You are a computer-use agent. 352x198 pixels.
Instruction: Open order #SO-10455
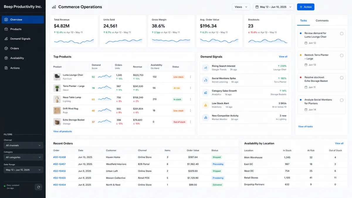(60, 178)
